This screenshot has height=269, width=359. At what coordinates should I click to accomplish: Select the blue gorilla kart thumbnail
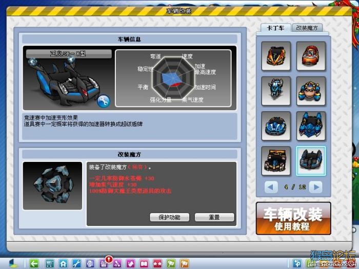pyautogui.click(x=311, y=91)
